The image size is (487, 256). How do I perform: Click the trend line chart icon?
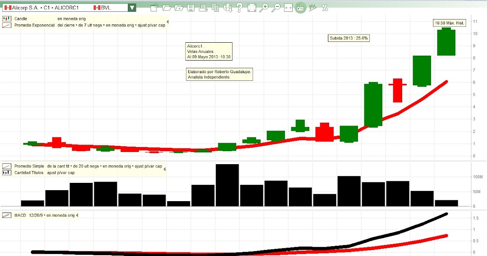(312, 7)
